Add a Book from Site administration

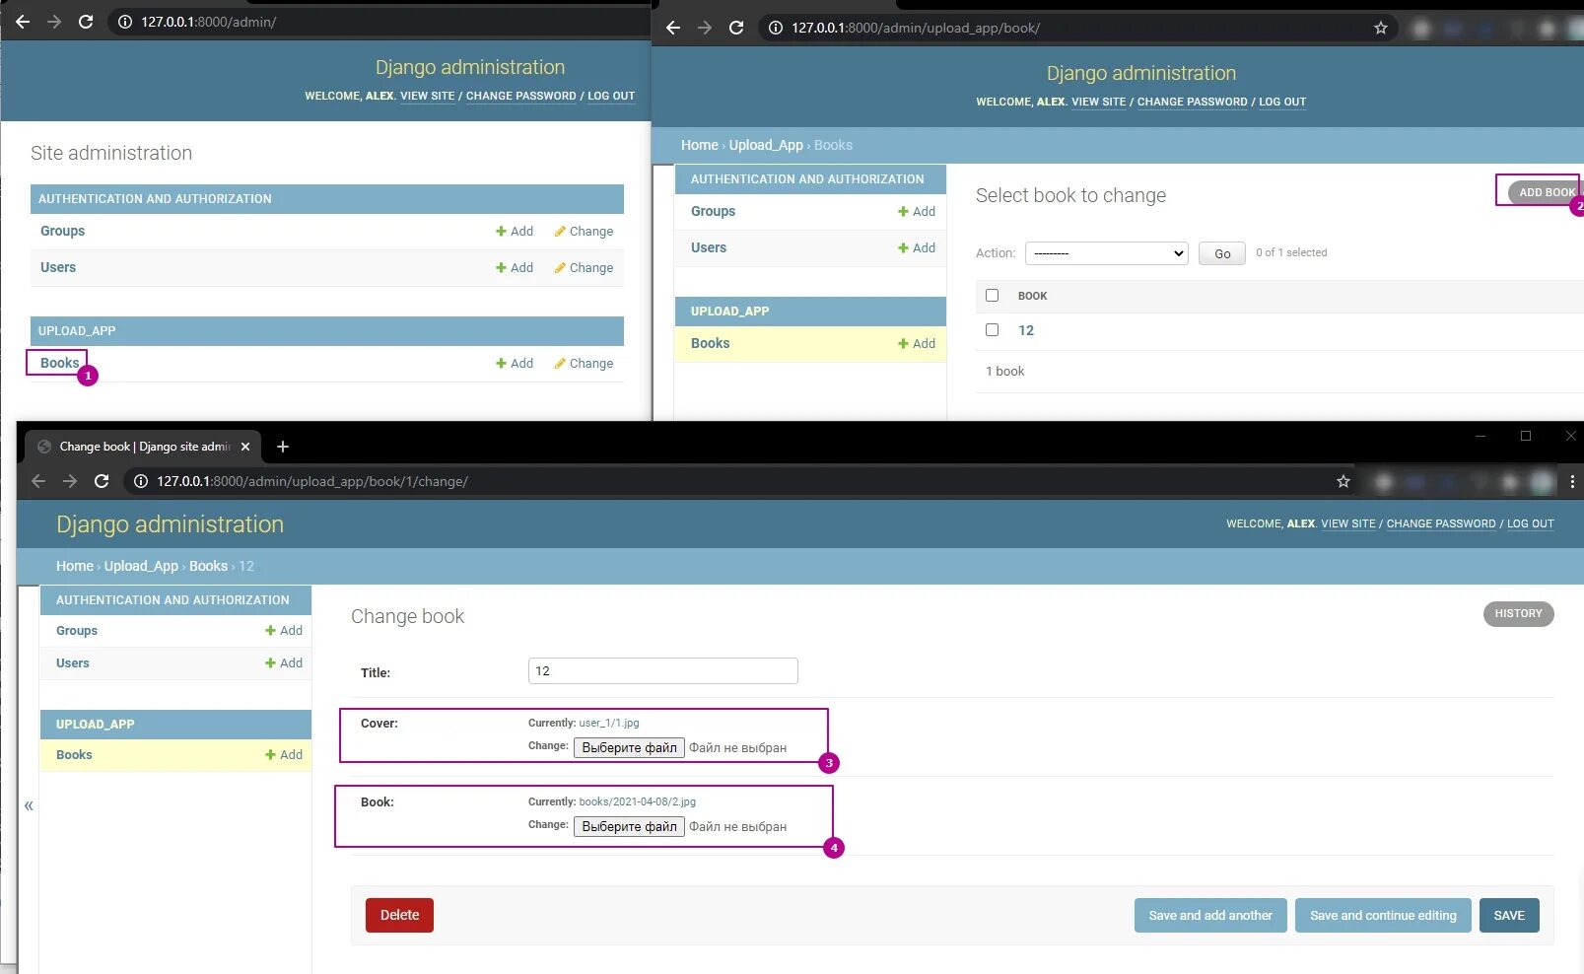[x=515, y=363]
